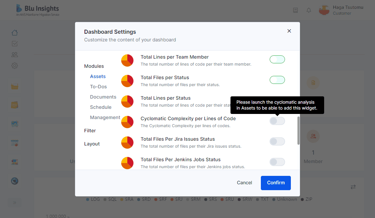Viewport: 375px width, 218px height.
Task: Open the Modules settings section
Action: 94,66
